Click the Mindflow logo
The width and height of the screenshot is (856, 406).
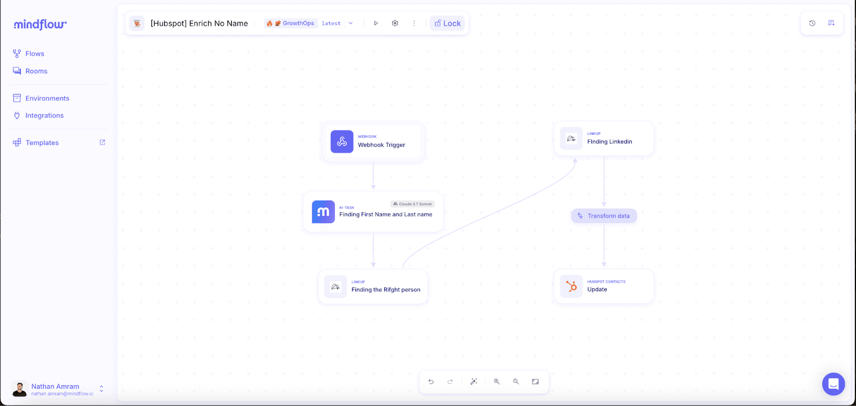(x=40, y=24)
